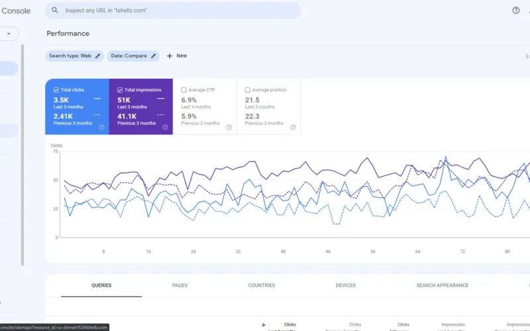Switch to the Pages tab

point(180,285)
